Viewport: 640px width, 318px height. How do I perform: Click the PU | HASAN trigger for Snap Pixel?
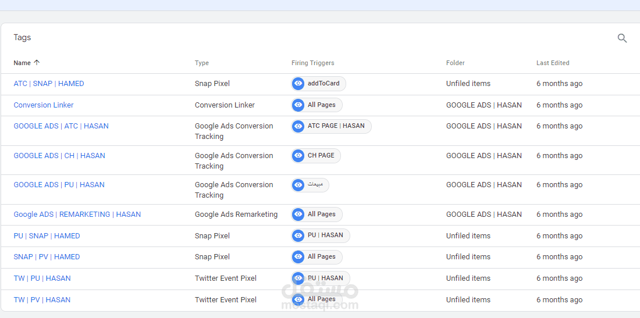pyautogui.click(x=321, y=235)
